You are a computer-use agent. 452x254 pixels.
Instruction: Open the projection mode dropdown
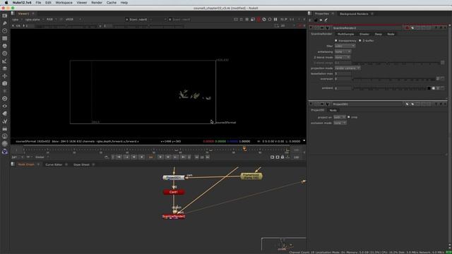(347, 68)
